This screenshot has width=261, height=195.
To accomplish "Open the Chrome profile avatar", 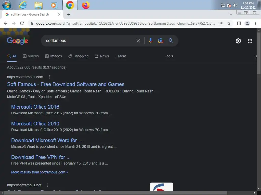I will click(x=247, y=23).
